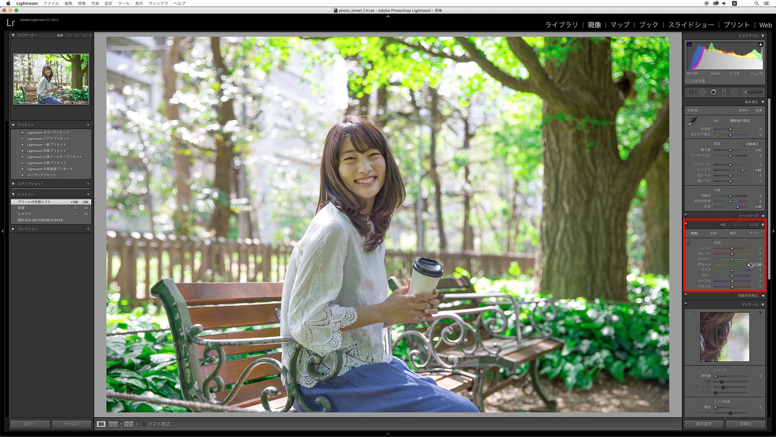Viewport: 776px width, 437px height.
Task: Collapse the ナビゲーター navigator panel
Action: [13, 35]
